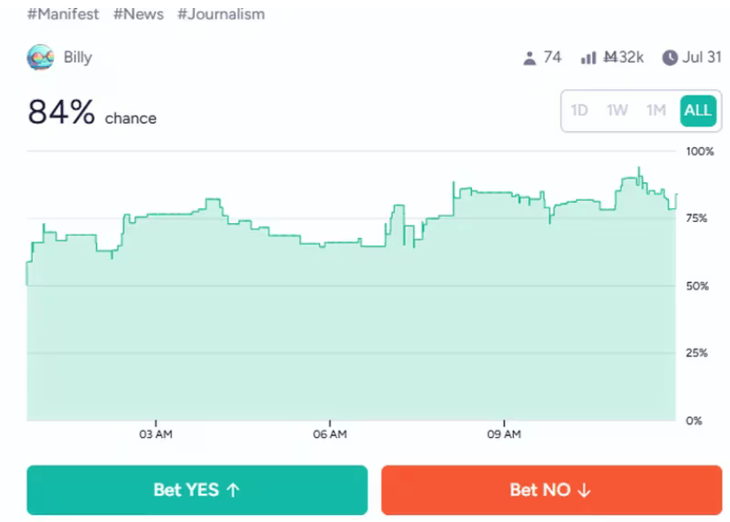Click the mana currency symbol before 32k
This screenshot has height=522, width=730.
[610, 58]
